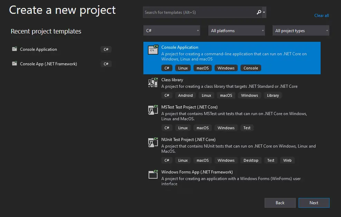Click the Clear all link
Viewport: 341px width, 217px height.
321,16
